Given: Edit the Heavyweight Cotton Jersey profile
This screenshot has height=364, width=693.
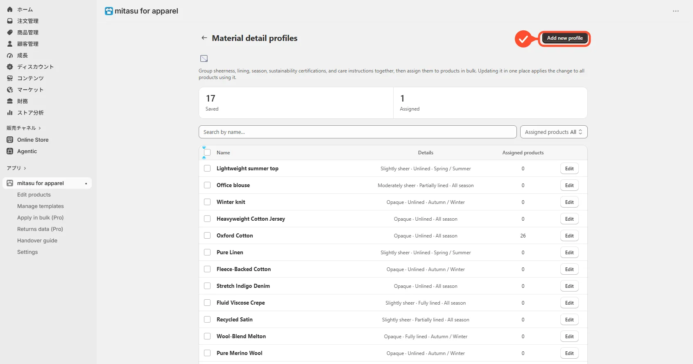Looking at the screenshot, I should (569, 219).
